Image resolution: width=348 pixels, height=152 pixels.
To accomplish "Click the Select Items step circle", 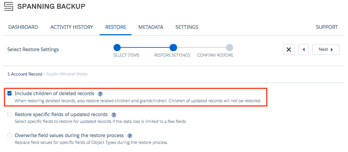I will 117,47.
